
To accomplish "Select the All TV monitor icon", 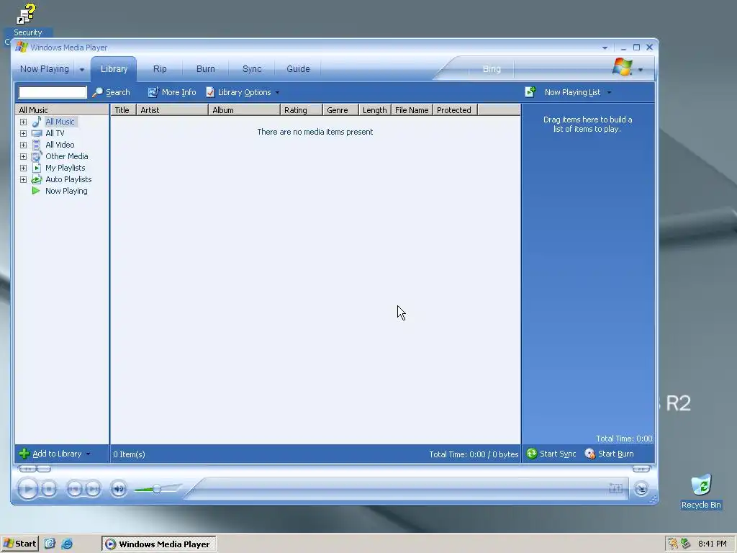I will [37, 133].
